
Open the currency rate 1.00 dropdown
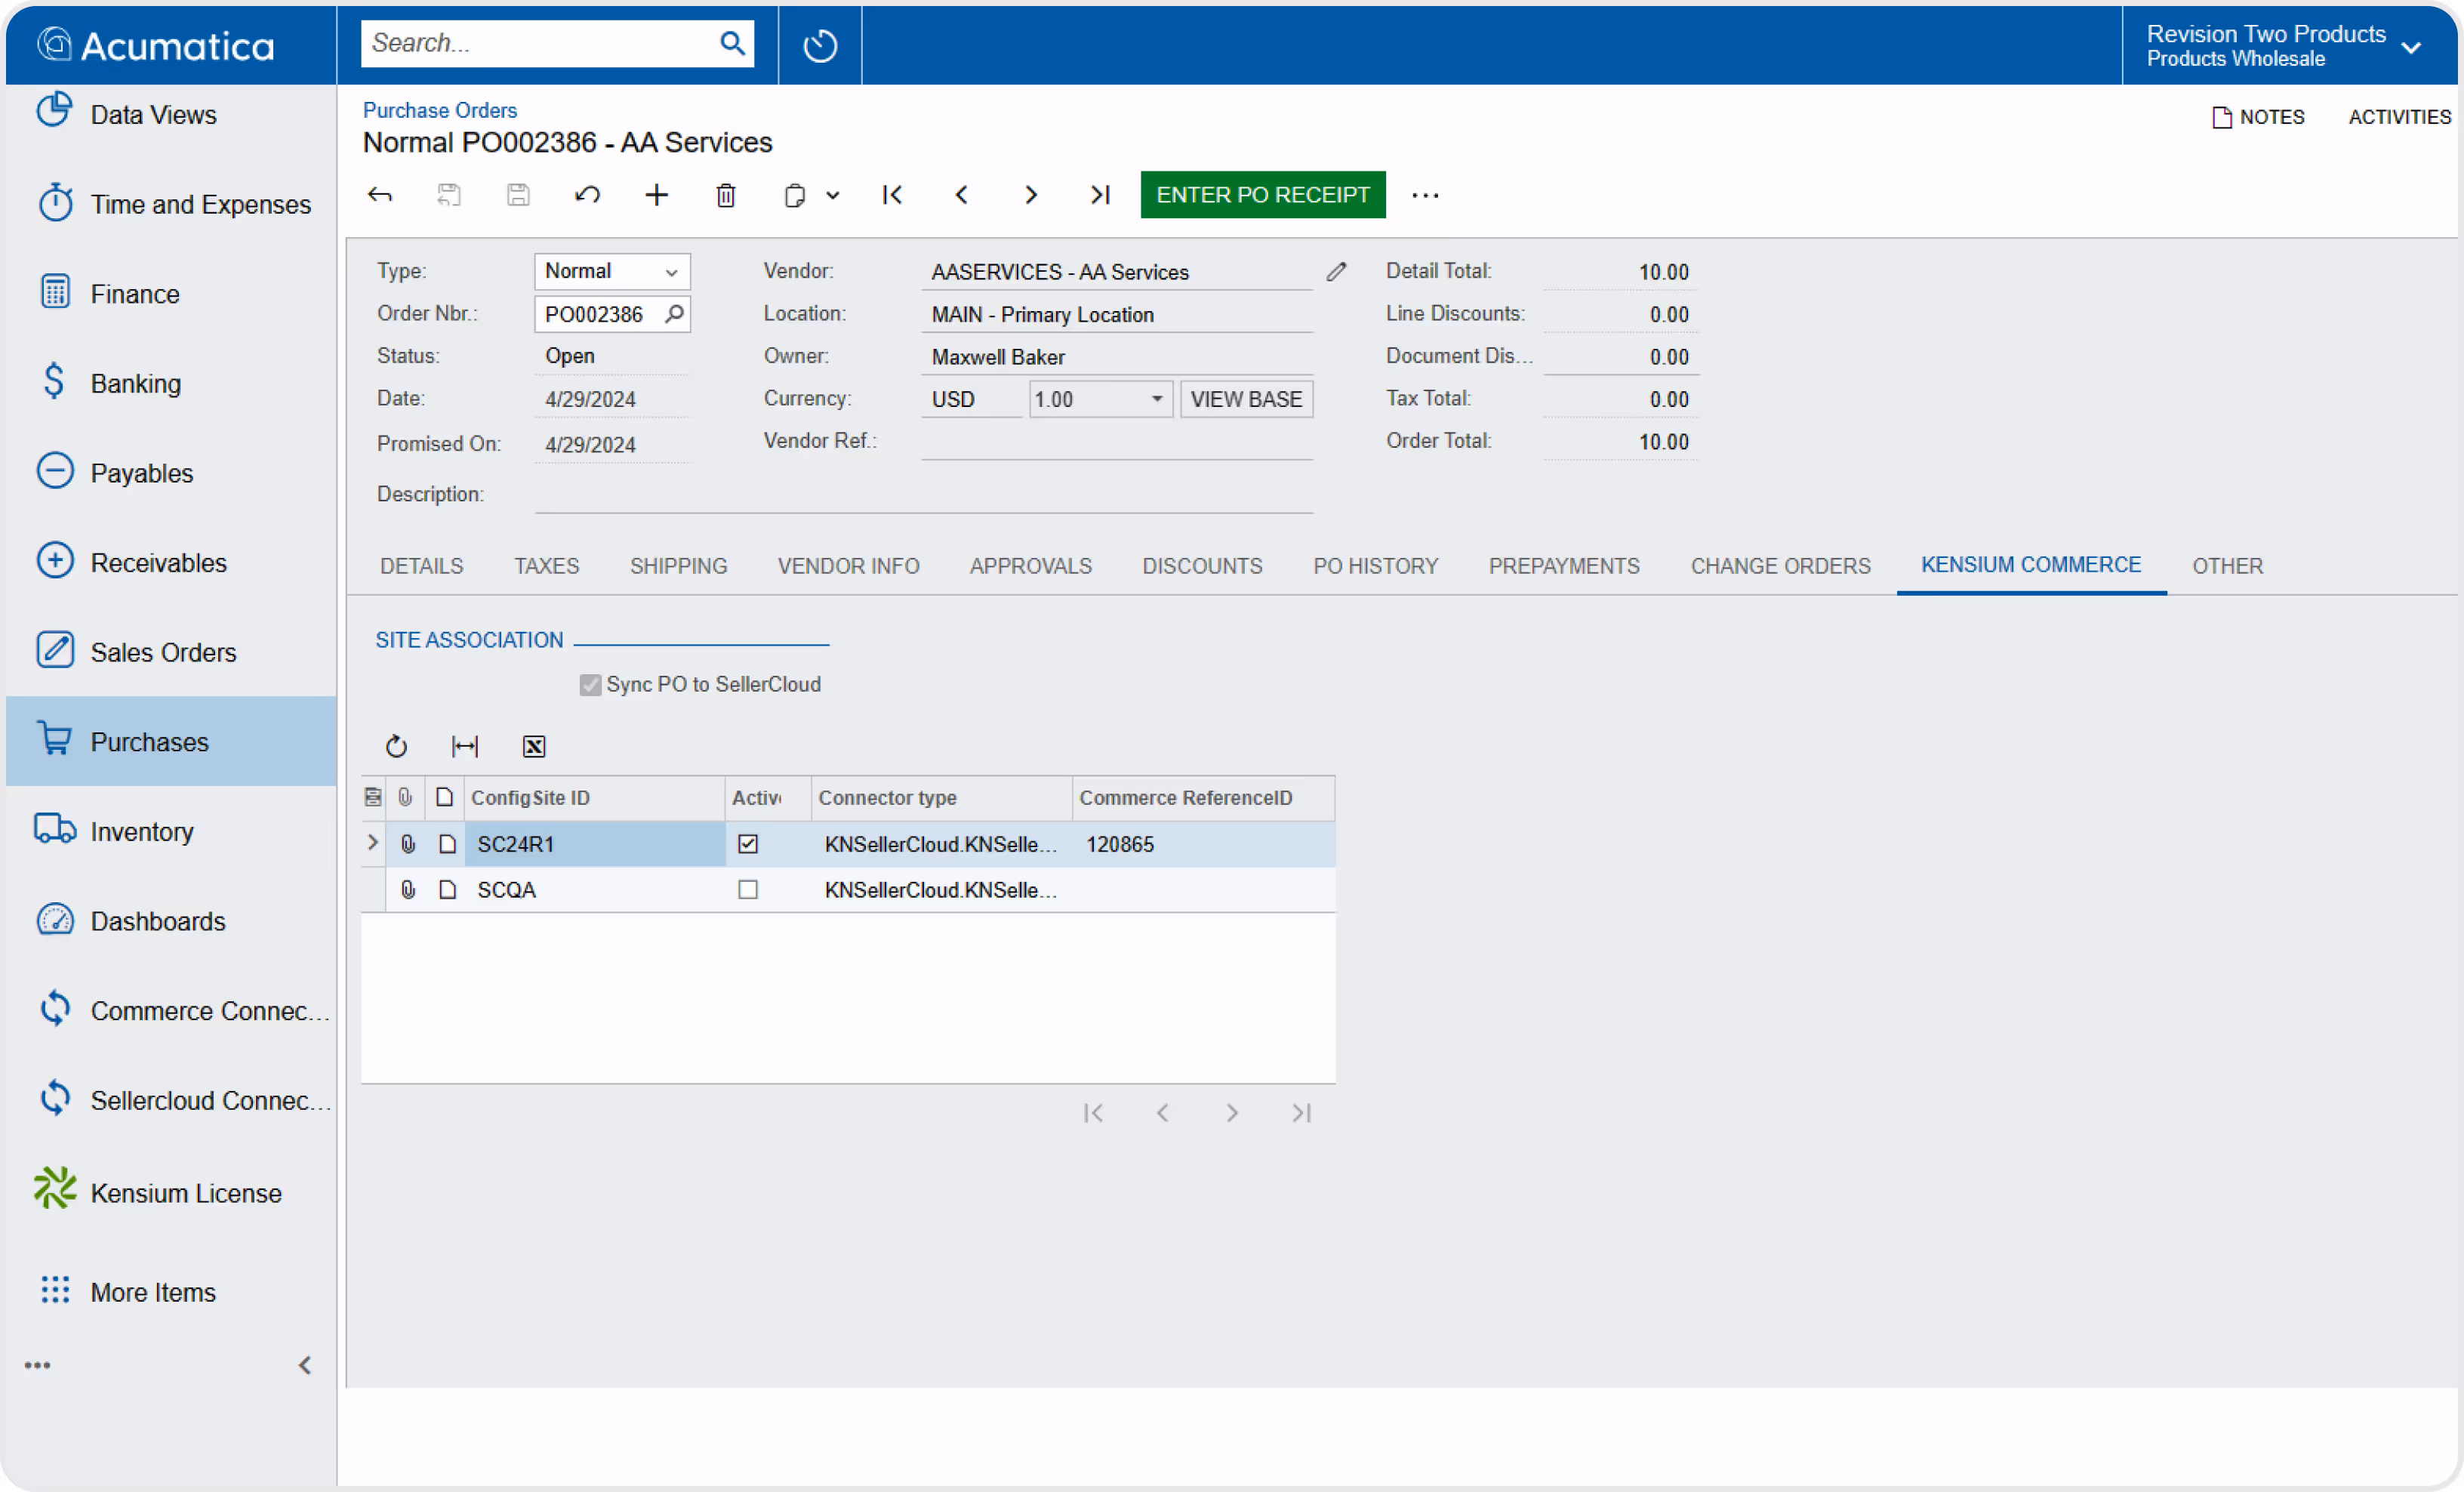tap(1156, 399)
